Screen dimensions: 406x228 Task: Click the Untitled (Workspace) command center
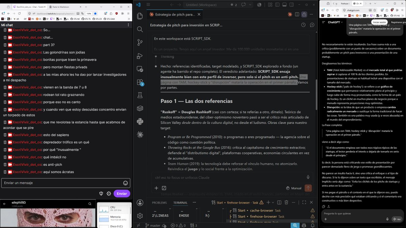pos(206,5)
